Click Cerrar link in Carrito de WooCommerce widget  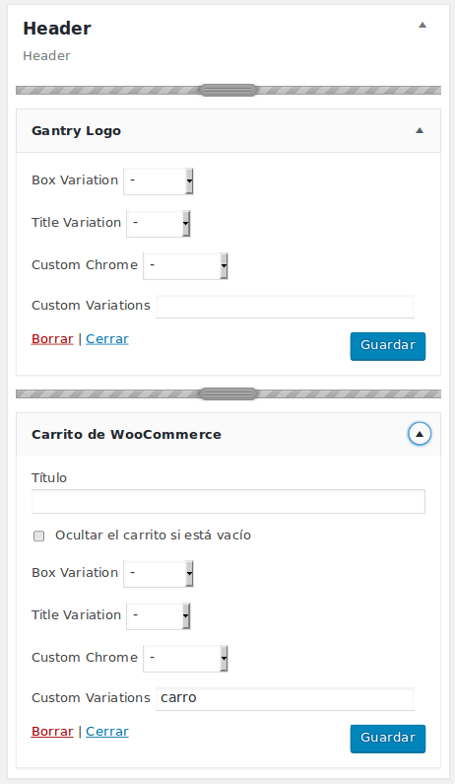107,732
